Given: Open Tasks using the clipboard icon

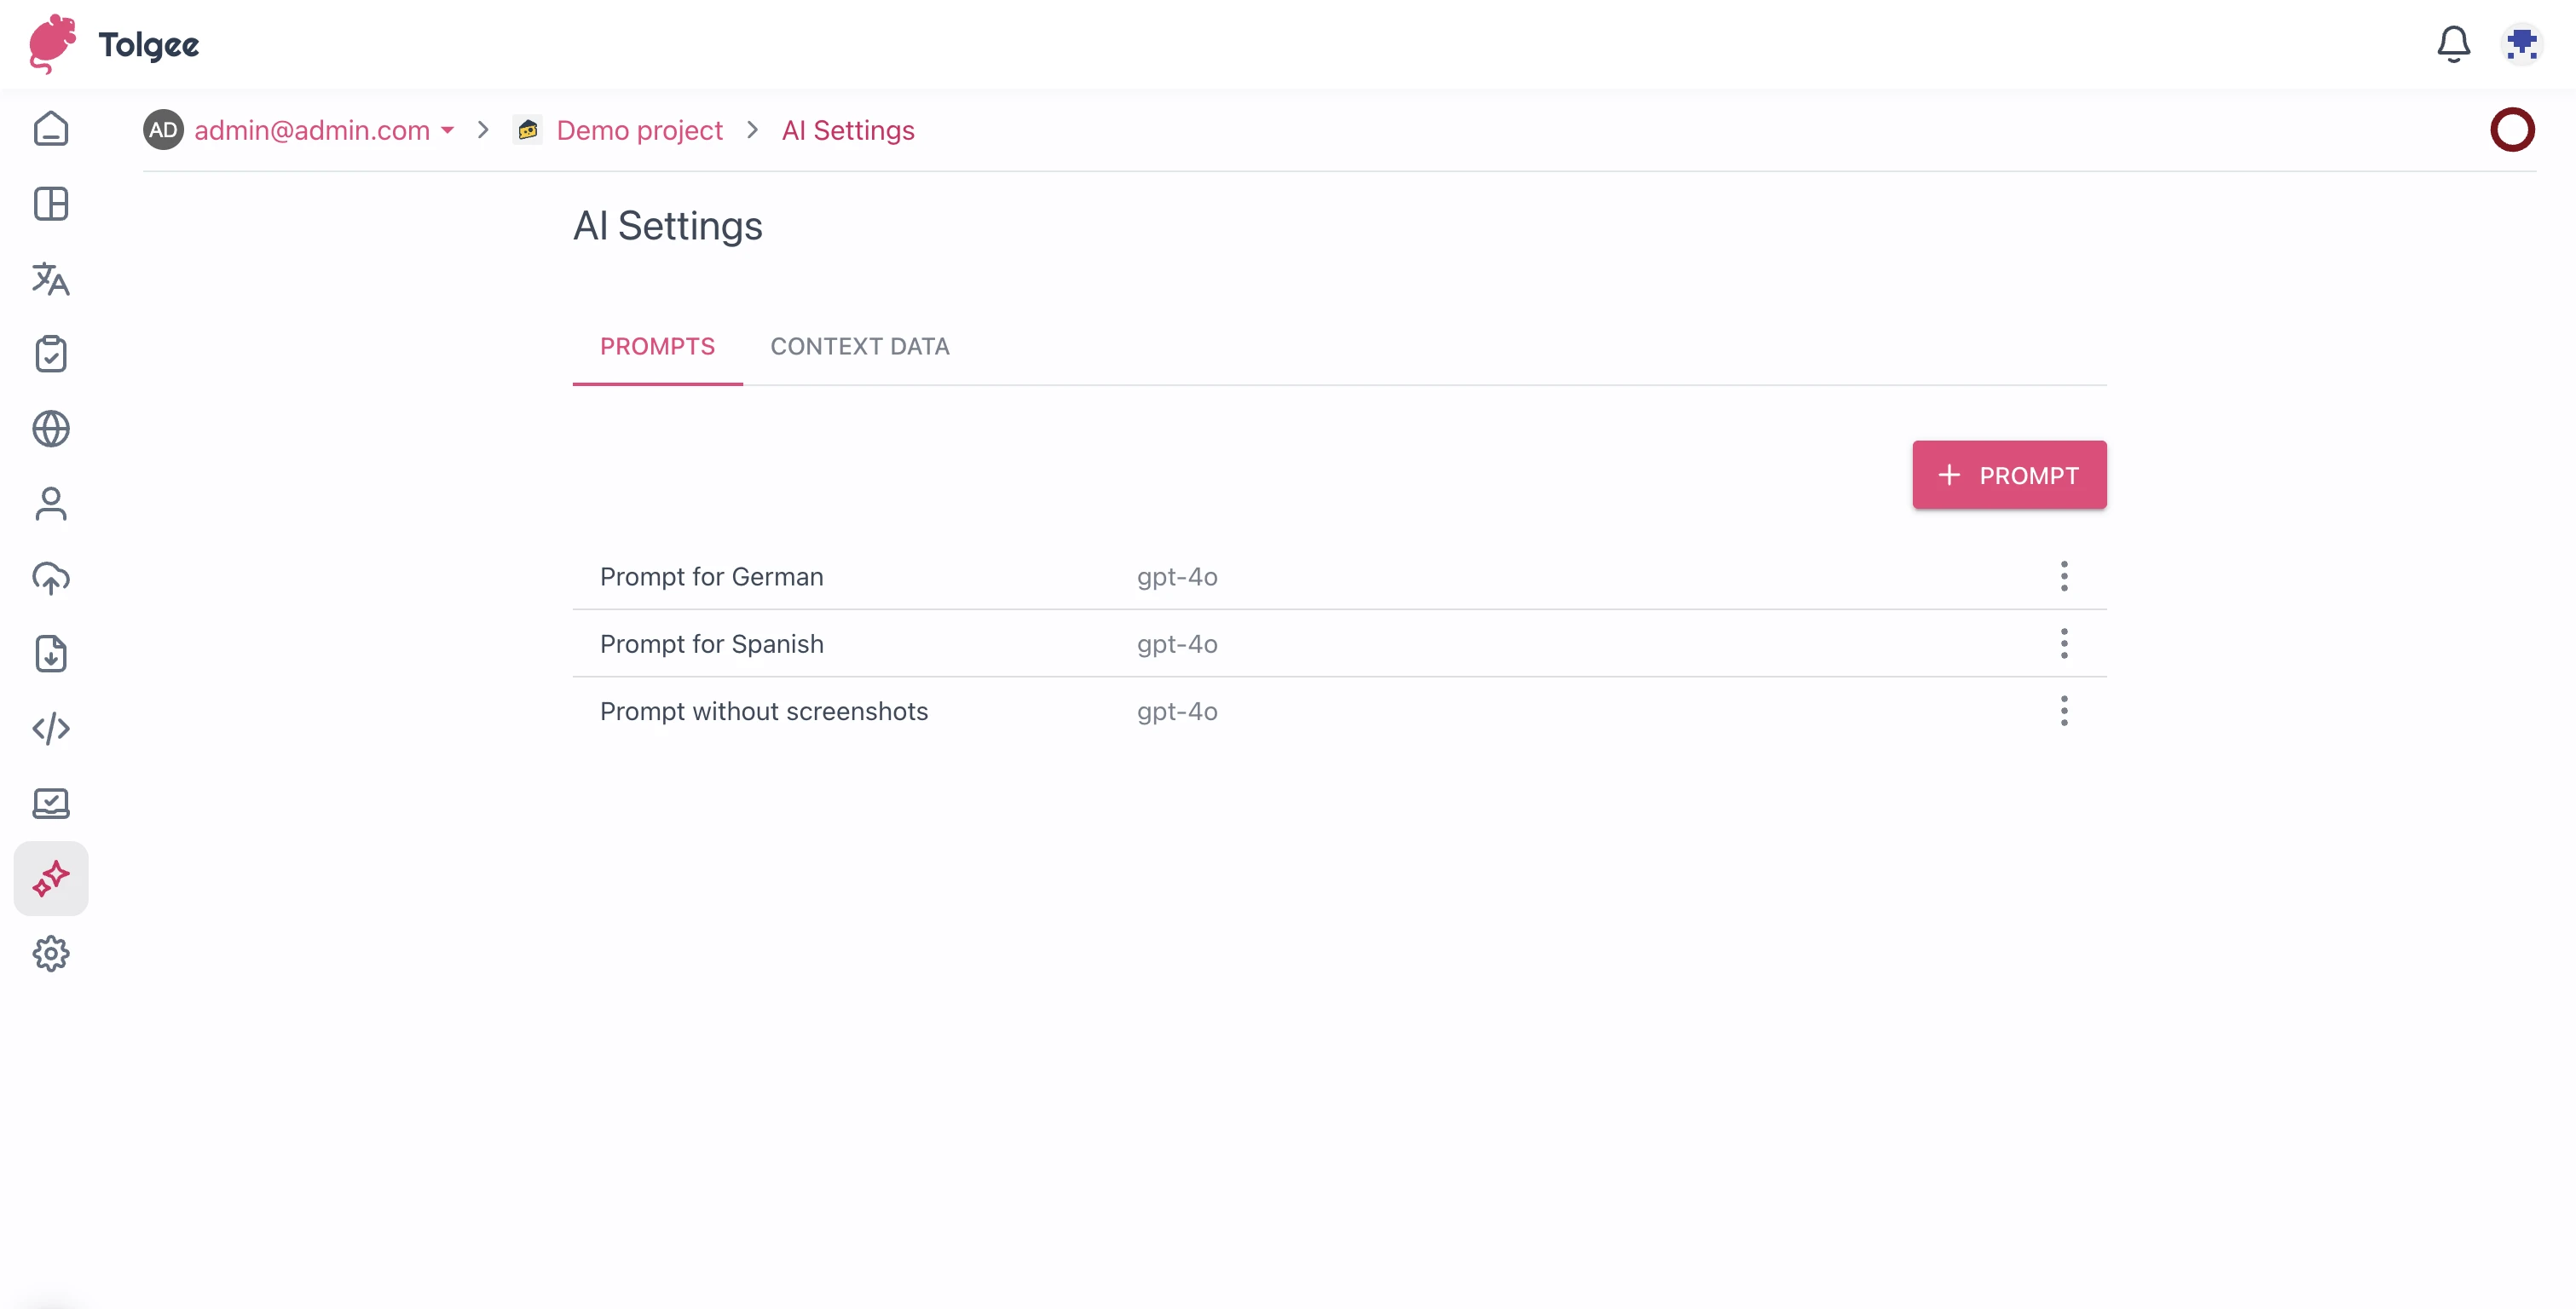Looking at the screenshot, I should coord(50,354).
